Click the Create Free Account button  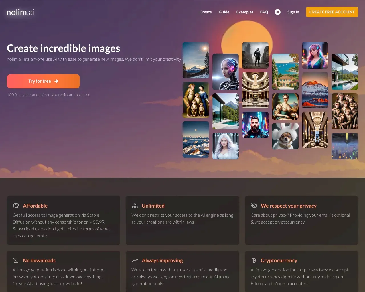332,12
